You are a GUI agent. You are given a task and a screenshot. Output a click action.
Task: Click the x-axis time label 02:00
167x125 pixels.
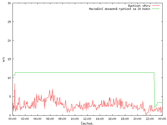(x=25, y=119)
